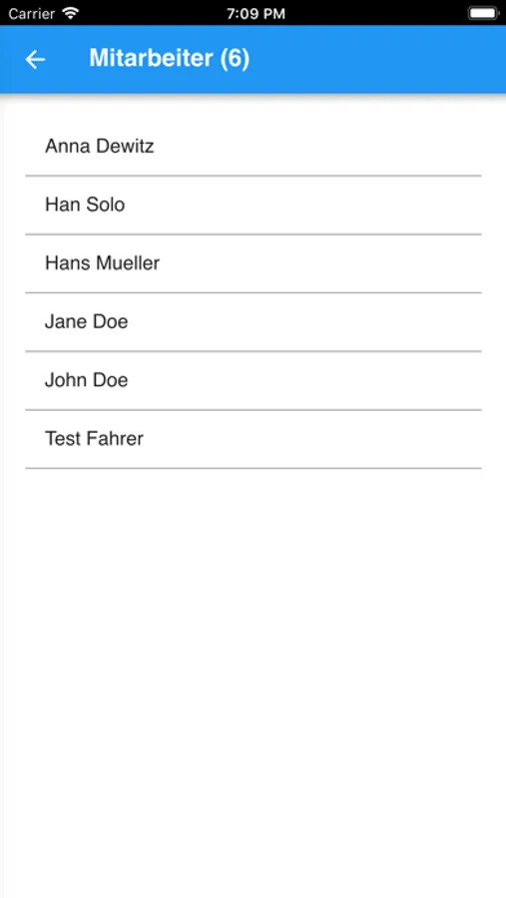506x898 pixels.
Task: Click the Mitarbeiter (6) header title
Action: pos(169,59)
